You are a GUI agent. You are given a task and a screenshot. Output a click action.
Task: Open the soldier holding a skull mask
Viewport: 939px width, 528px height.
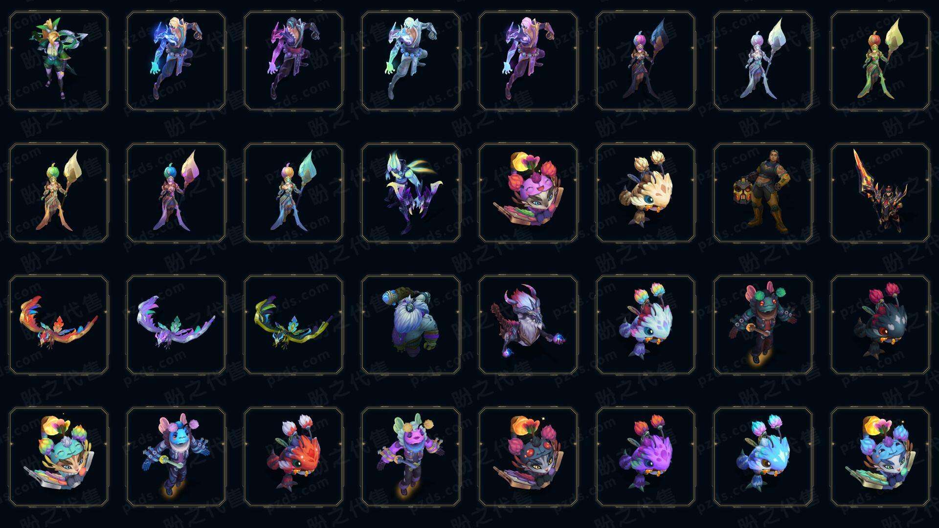coord(763,193)
